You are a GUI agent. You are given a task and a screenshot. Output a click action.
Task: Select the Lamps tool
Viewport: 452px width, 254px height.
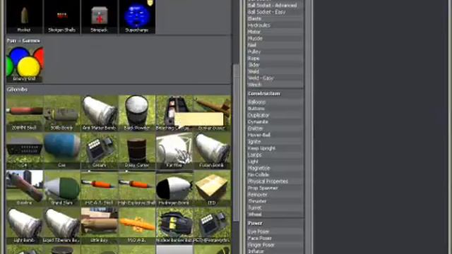tap(275, 155)
